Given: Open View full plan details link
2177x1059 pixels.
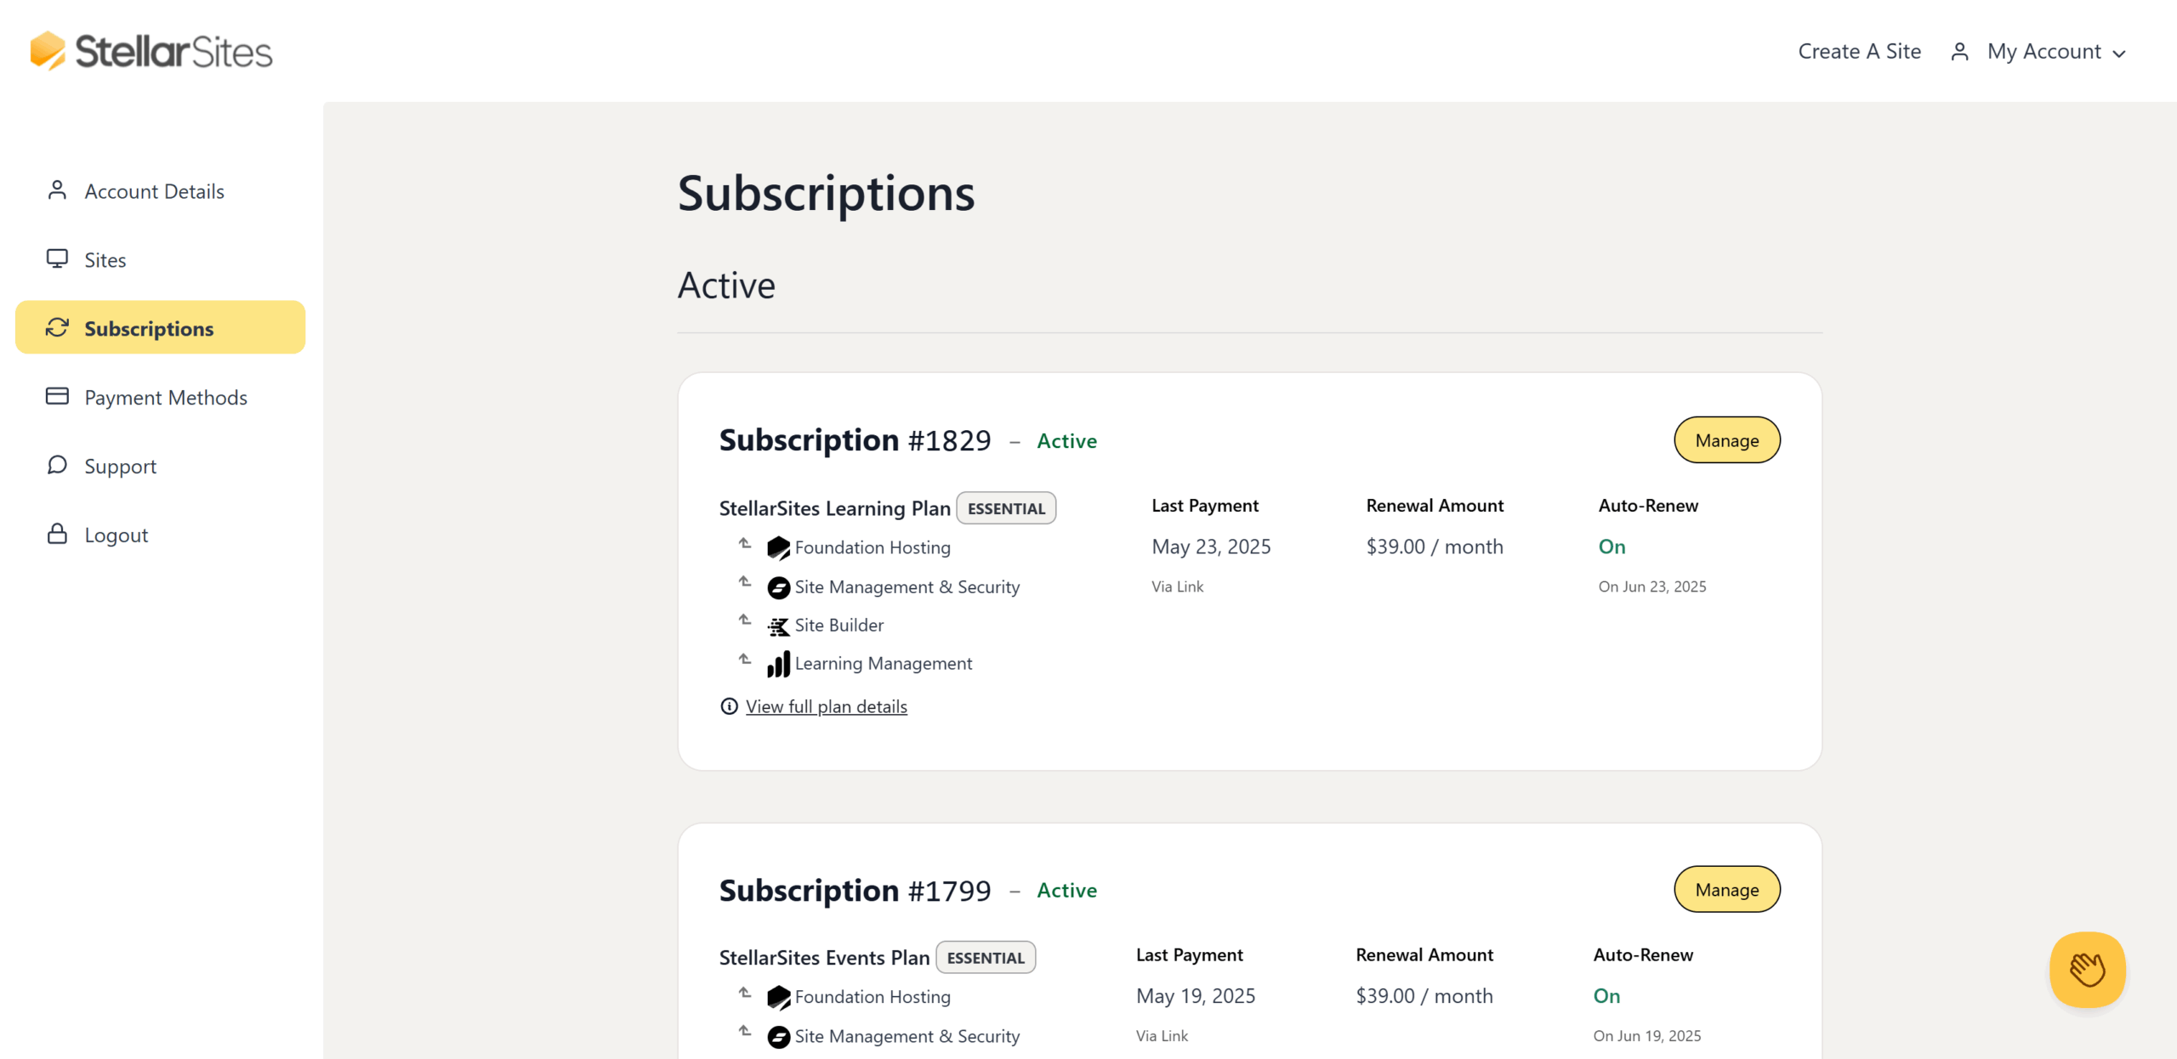Looking at the screenshot, I should tap(826, 706).
